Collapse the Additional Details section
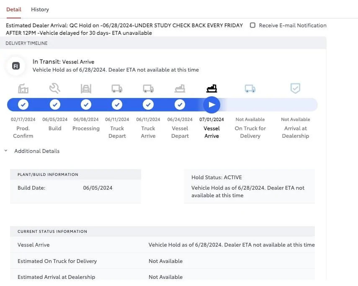The width and height of the screenshot is (358, 286). pyautogui.click(x=6, y=151)
